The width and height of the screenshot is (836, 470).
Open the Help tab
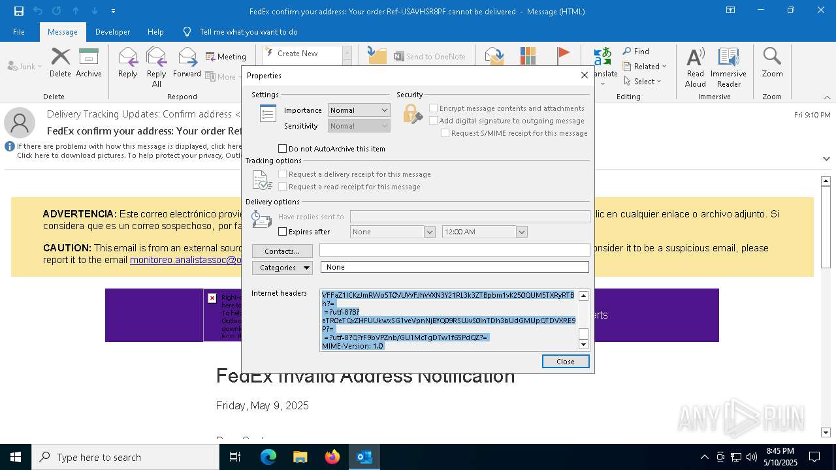155,31
